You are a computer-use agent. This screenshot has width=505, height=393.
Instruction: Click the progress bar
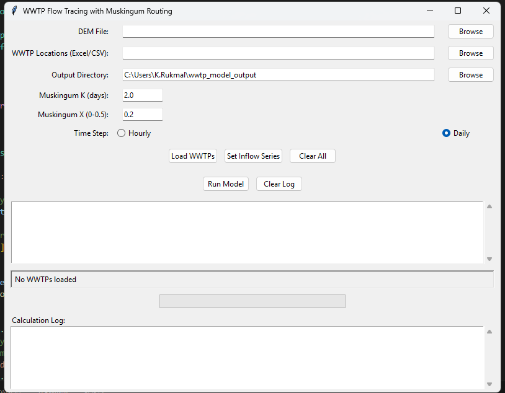tap(253, 301)
